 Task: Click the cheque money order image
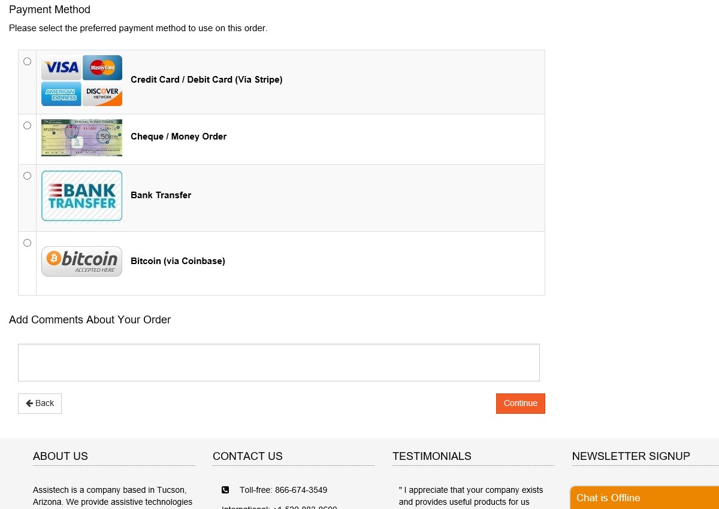point(81,138)
